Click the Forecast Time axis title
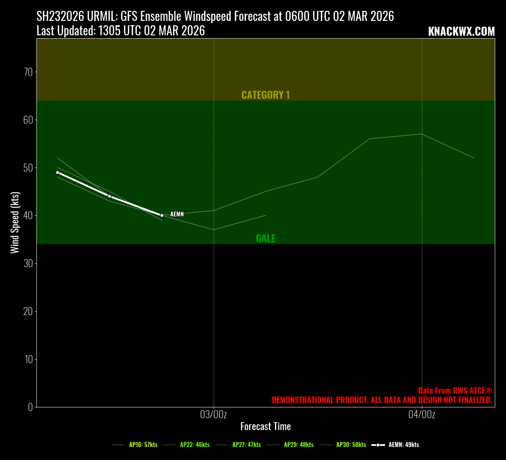Viewport: 506px width, 460px height. pyautogui.click(x=266, y=426)
